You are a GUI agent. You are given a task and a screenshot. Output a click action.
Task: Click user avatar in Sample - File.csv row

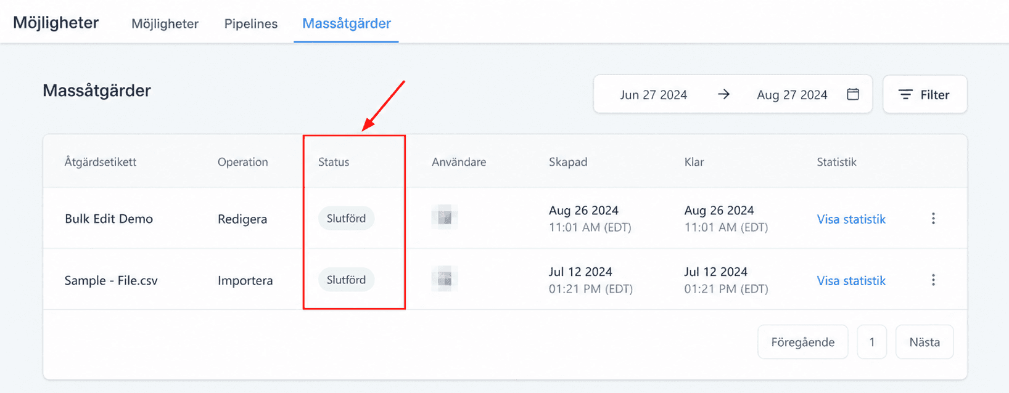click(445, 278)
